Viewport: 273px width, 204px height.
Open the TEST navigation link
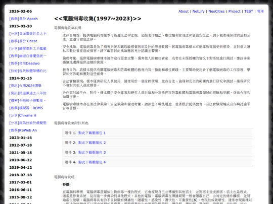coord(248,11)
